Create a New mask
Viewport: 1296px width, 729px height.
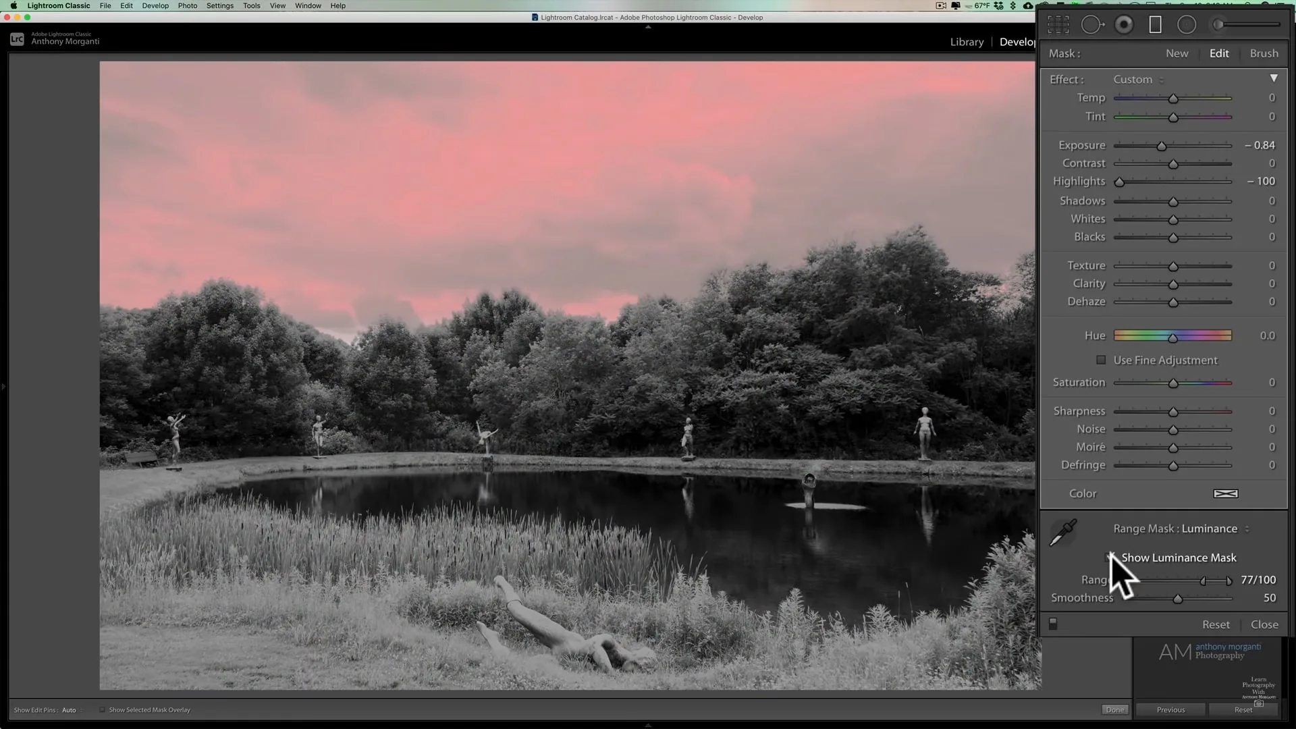click(x=1177, y=53)
